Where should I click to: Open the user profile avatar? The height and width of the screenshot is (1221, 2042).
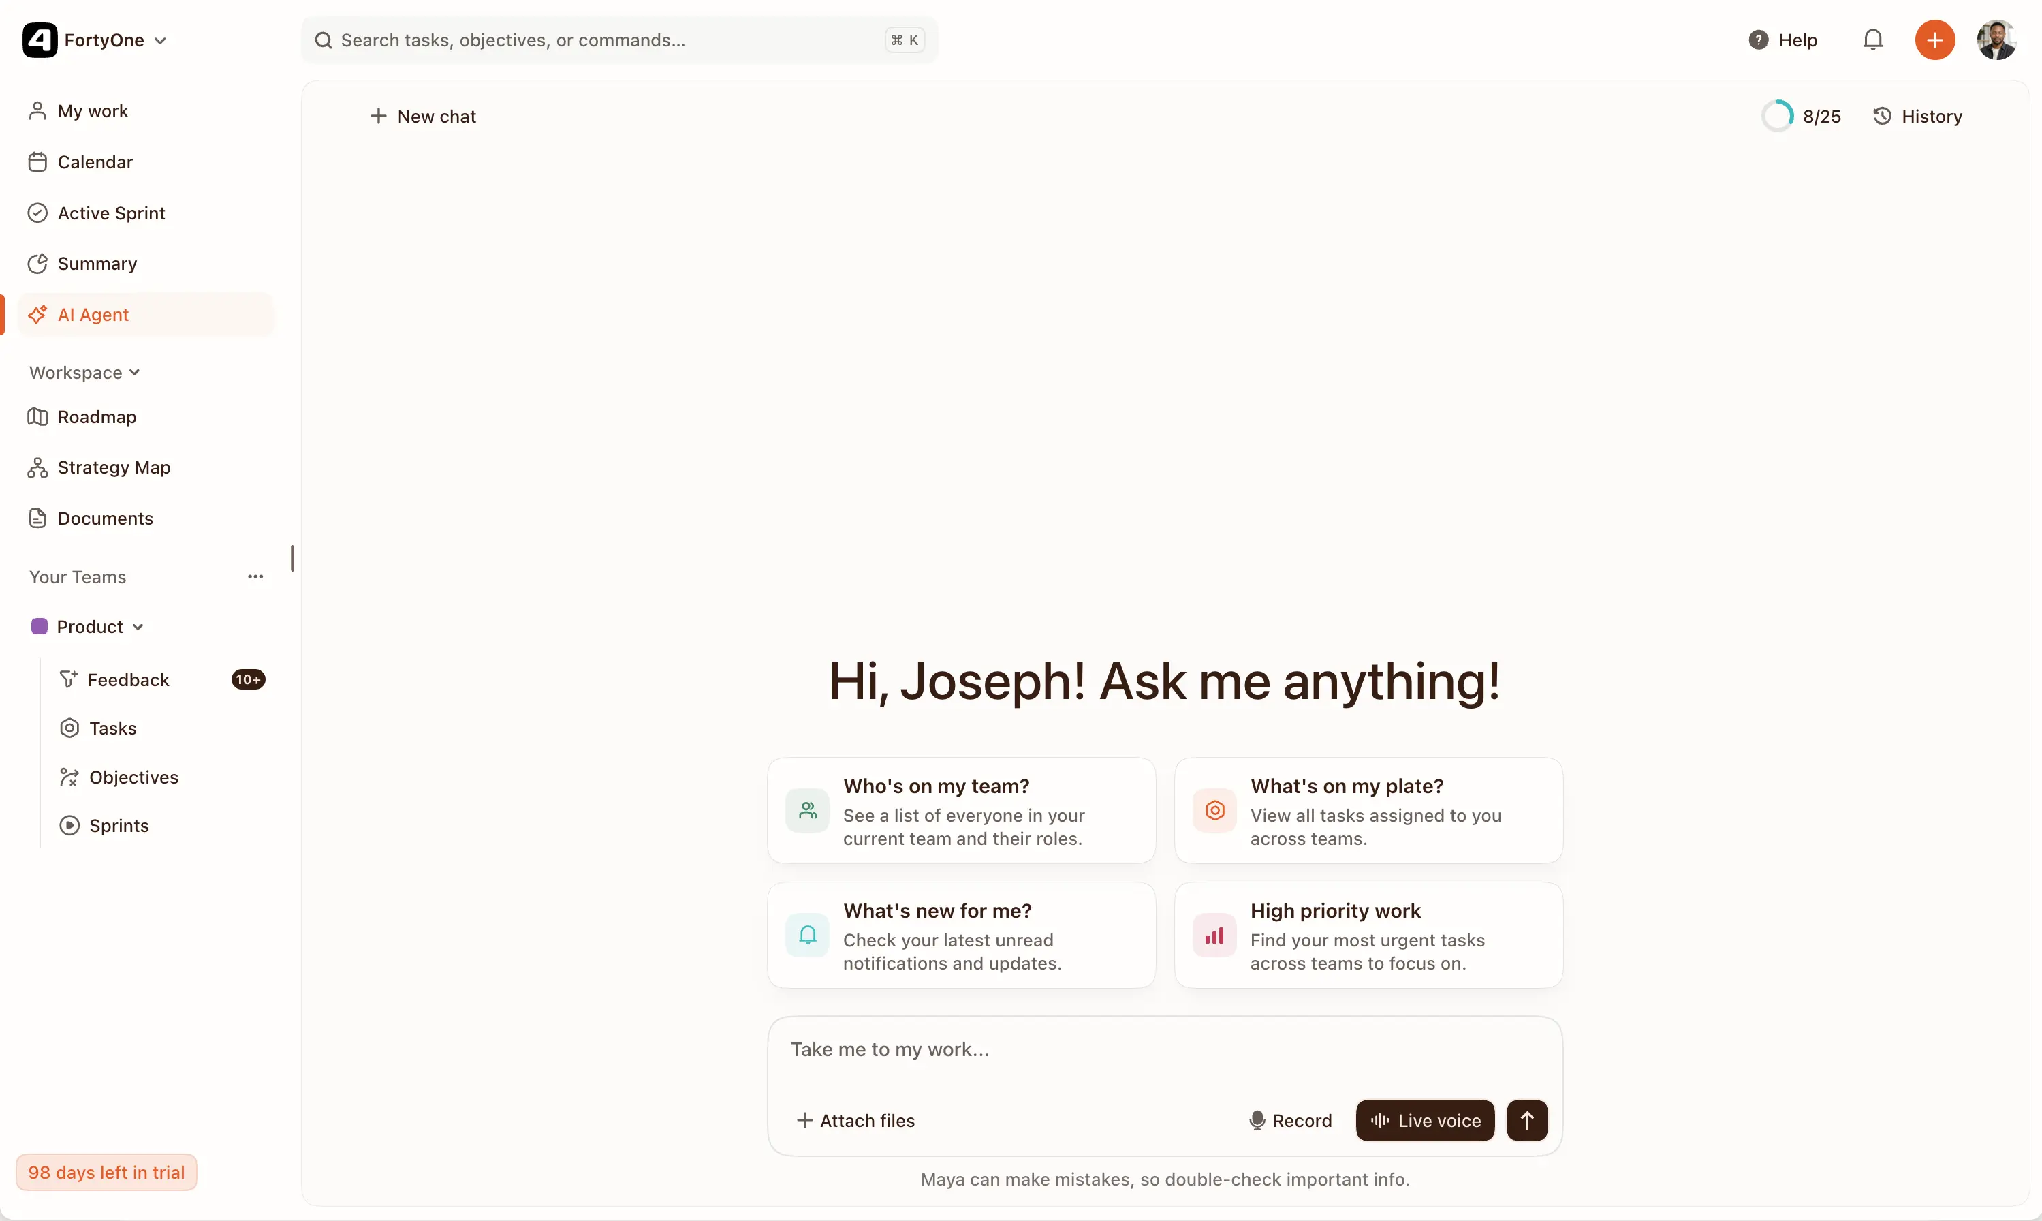tap(1996, 40)
